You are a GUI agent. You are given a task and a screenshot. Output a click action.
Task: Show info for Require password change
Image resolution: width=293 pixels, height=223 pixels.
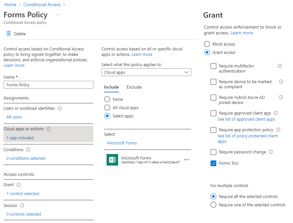(271, 152)
